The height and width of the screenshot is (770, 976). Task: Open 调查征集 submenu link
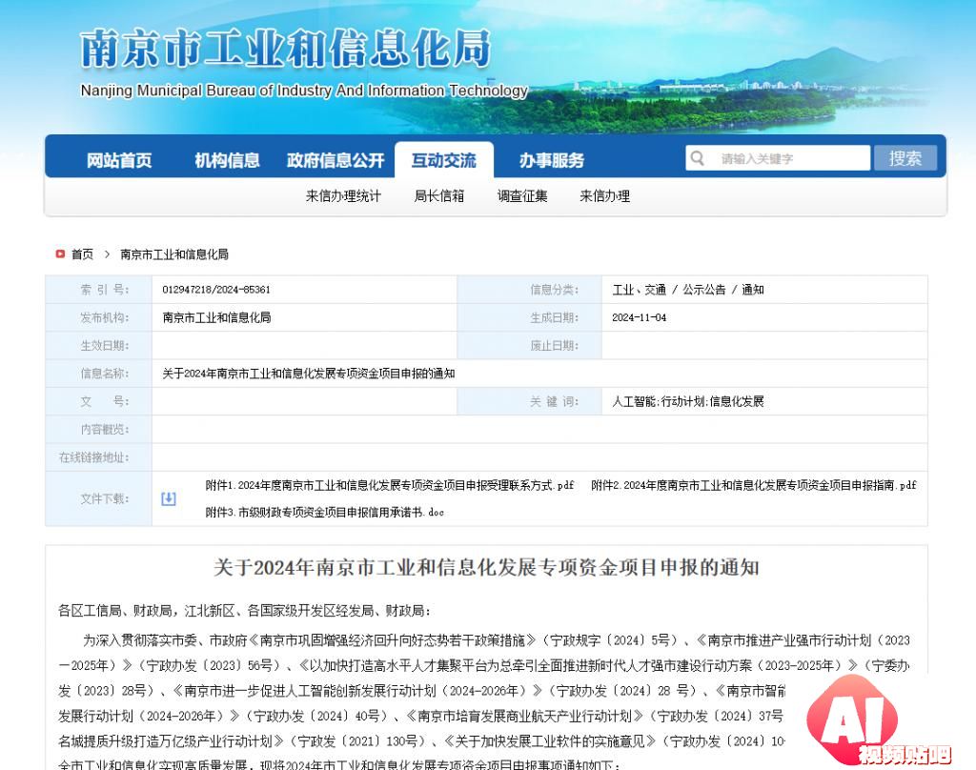[x=522, y=196]
